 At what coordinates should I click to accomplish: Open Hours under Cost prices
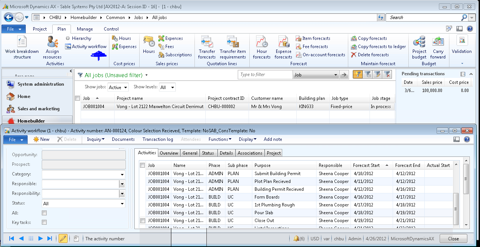pos(122,38)
